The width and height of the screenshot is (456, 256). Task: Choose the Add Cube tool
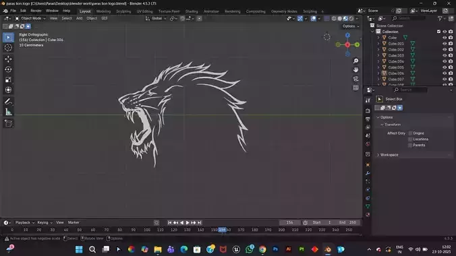[8, 123]
